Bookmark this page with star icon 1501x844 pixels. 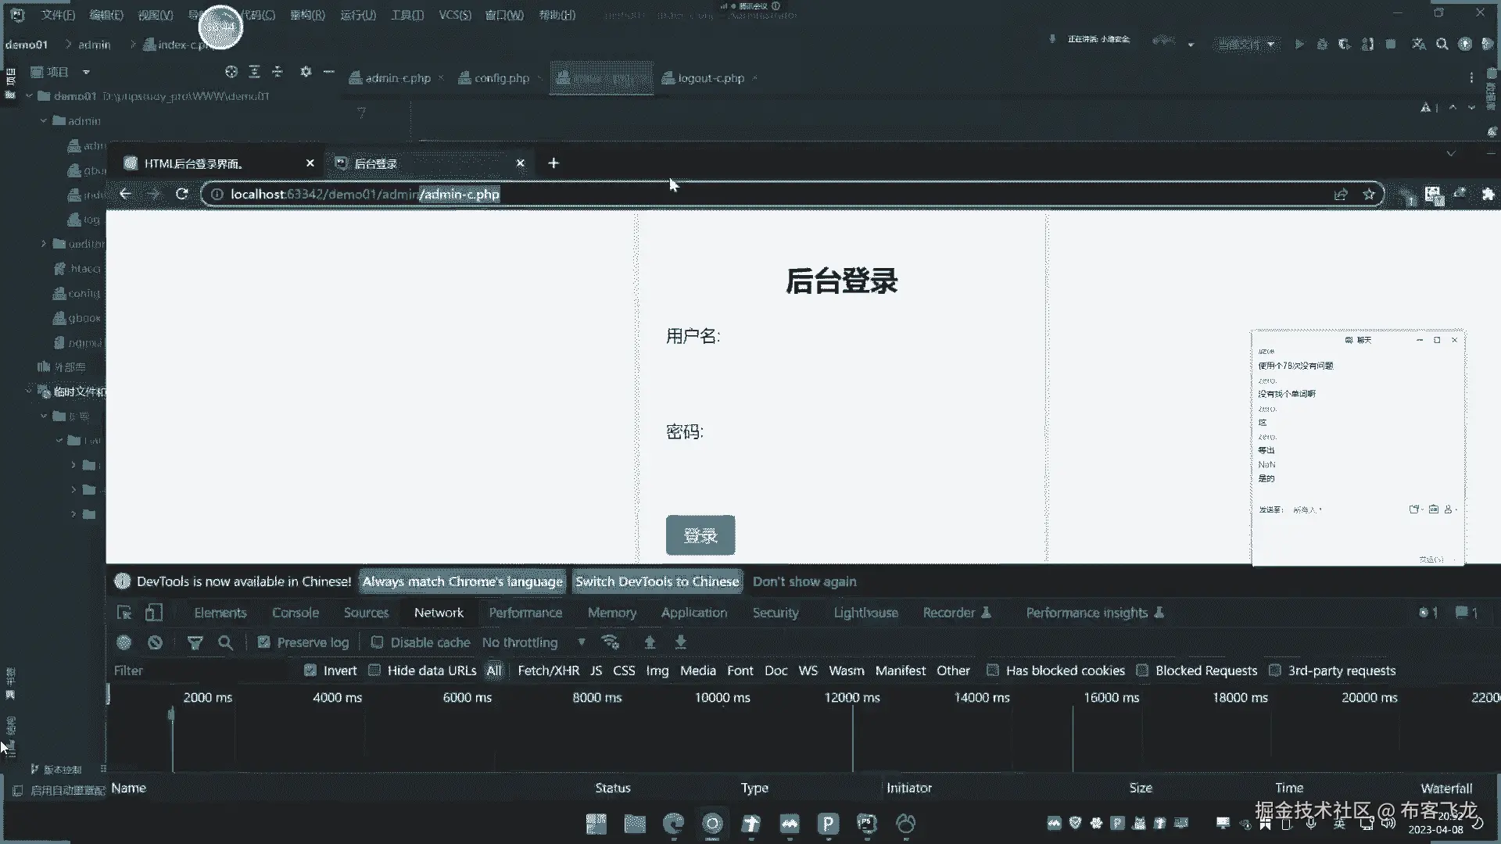[x=1368, y=194]
